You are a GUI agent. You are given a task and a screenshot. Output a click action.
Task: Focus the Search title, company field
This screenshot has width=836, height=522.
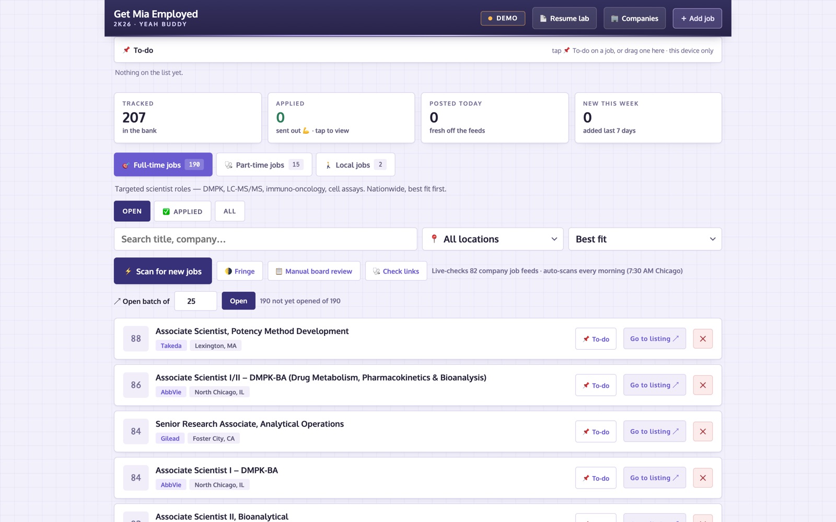pos(265,239)
